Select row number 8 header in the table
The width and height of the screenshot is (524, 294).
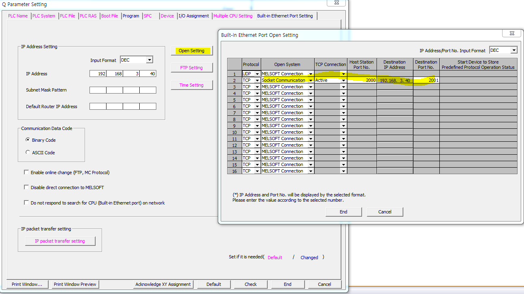pos(234,119)
